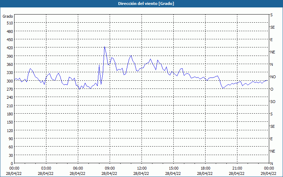Screen dimensions: 283x177
Task: Click the 120 degree axis label
Action: [10, 130]
